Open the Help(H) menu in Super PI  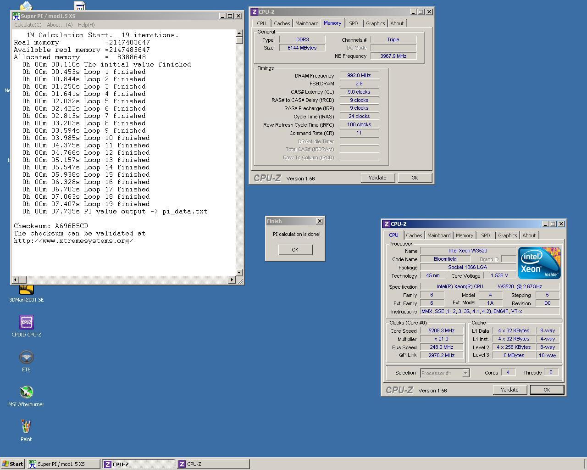click(86, 25)
